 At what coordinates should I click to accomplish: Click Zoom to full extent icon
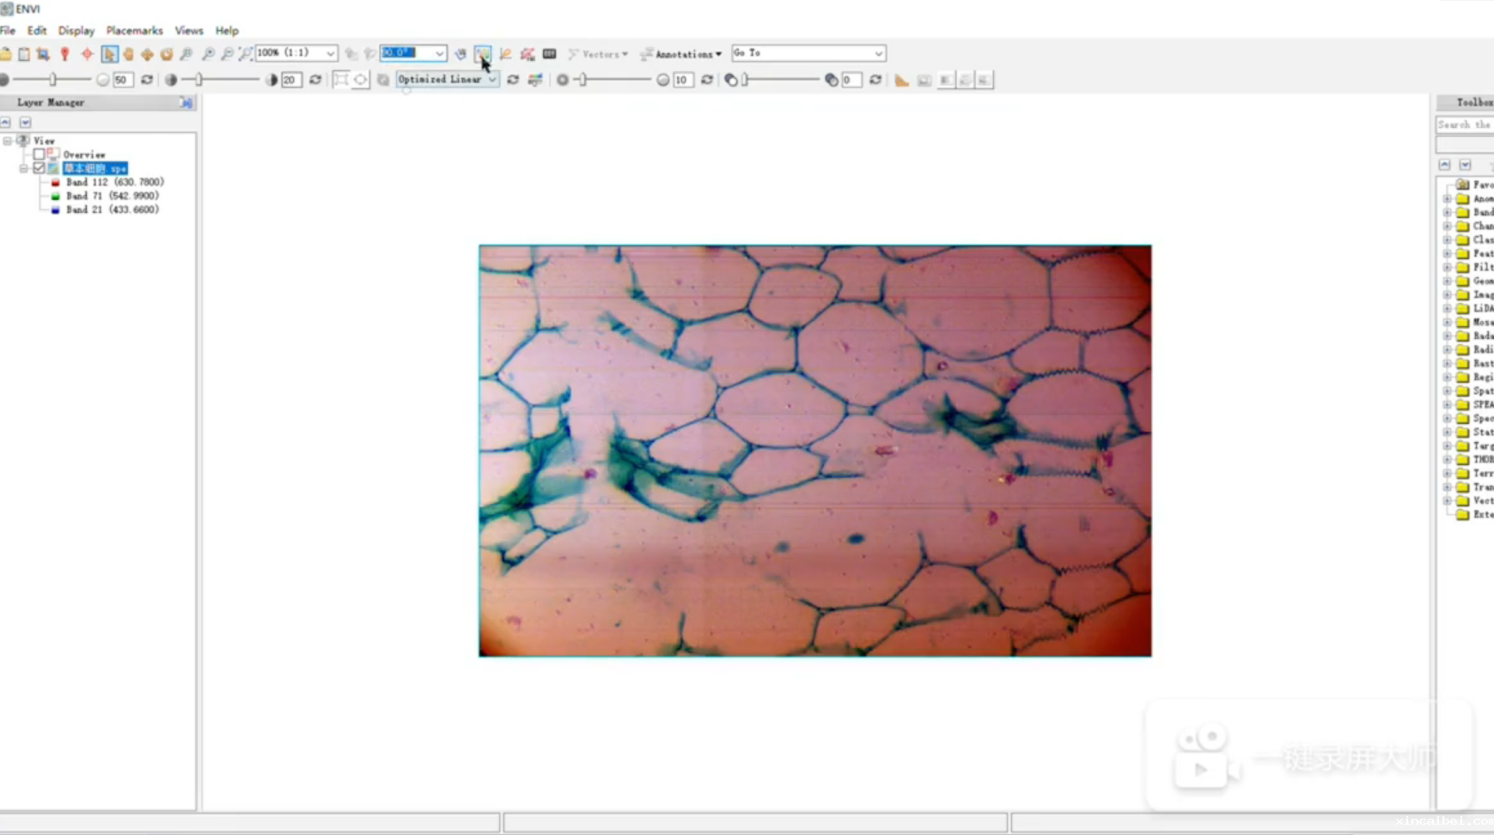tap(246, 54)
